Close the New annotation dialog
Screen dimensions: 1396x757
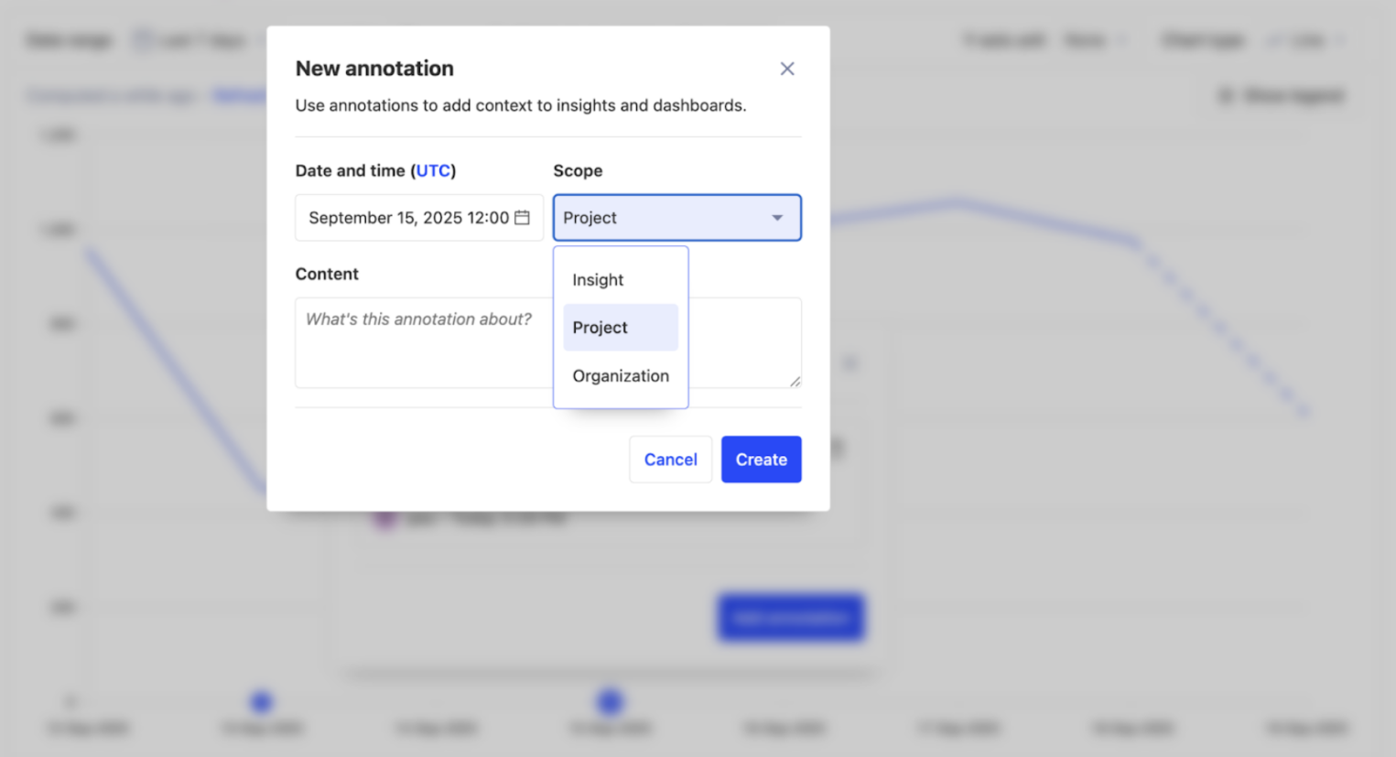(x=787, y=69)
